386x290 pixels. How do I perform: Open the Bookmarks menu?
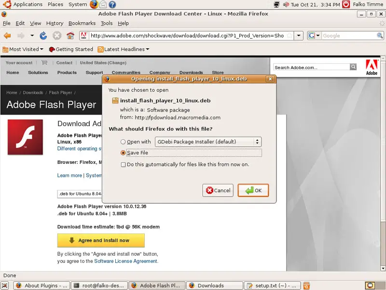82,23
